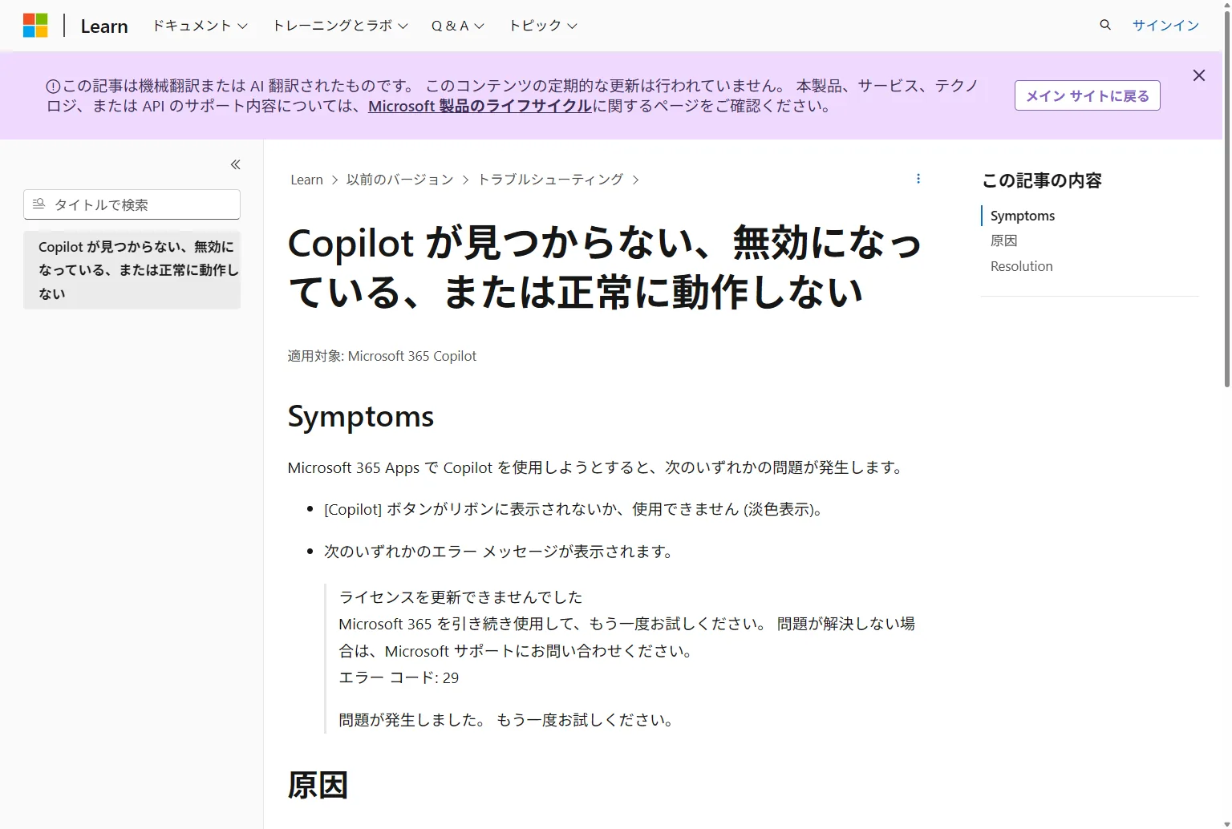Image resolution: width=1232 pixels, height=829 pixels.
Task: Click the info icon in translation banner
Action: (53, 87)
